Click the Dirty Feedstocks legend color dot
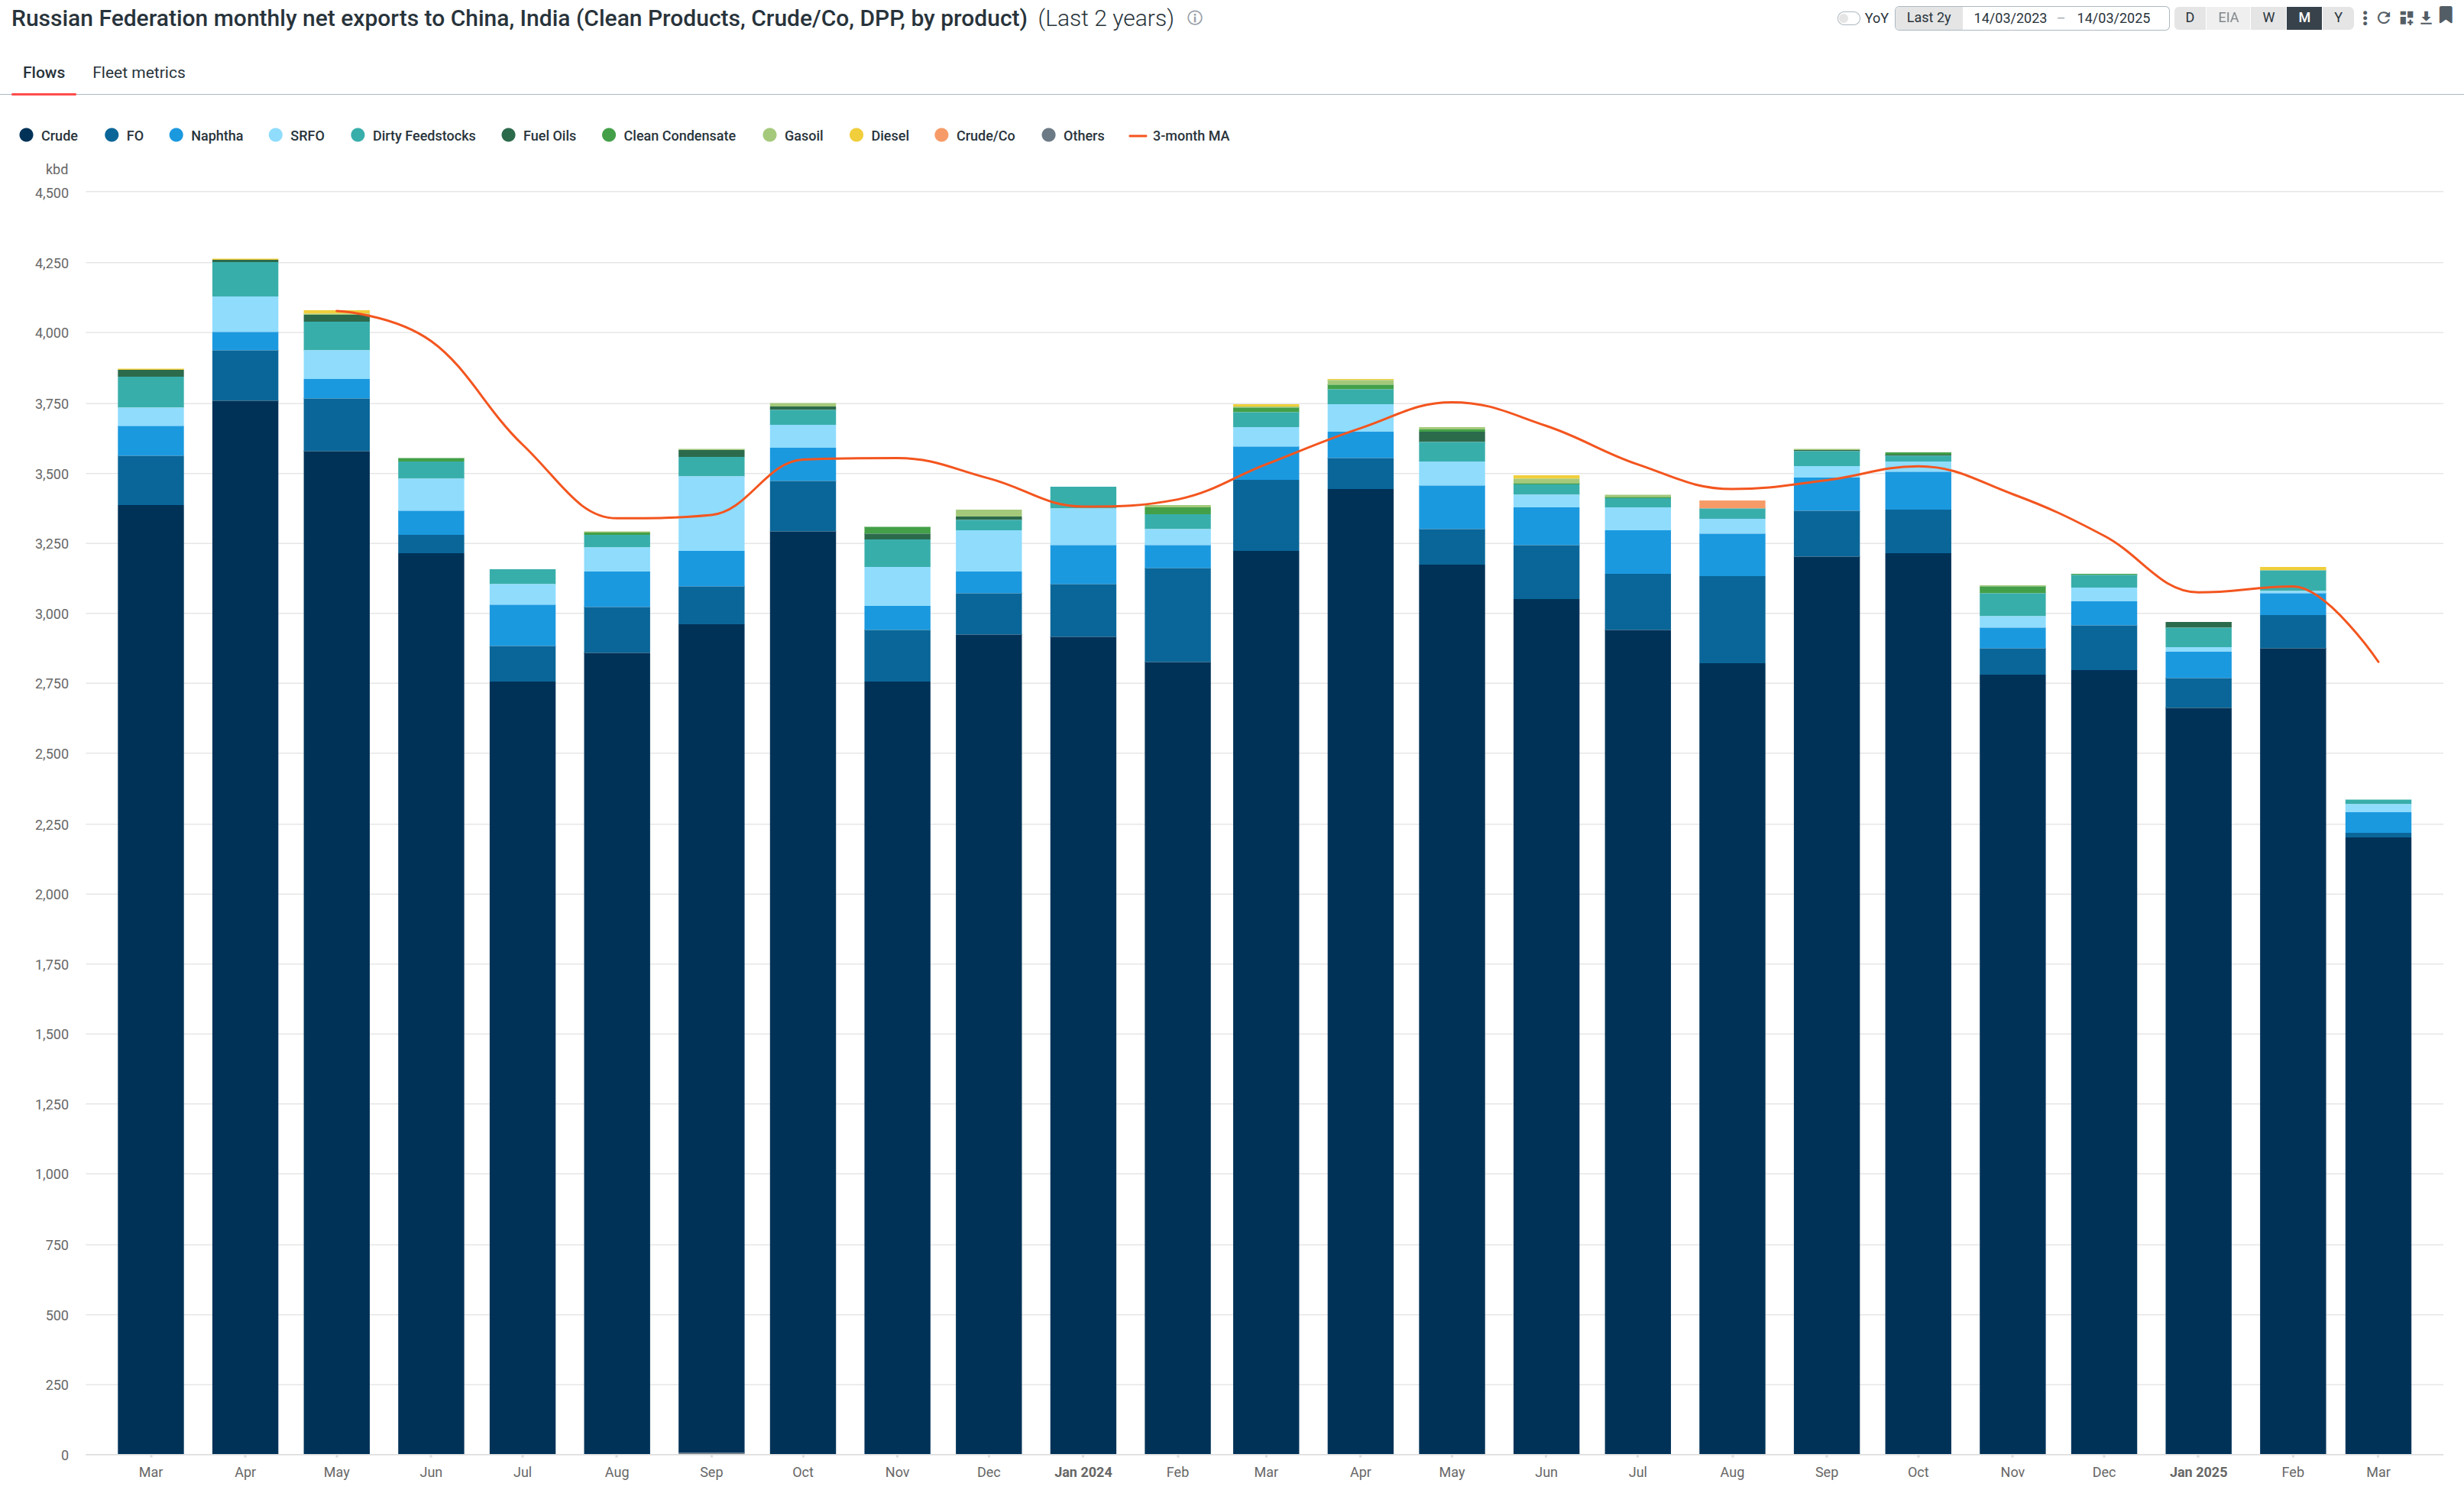Image resolution: width=2464 pixels, height=1493 pixels. pyautogui.click(x=358, y=136)
